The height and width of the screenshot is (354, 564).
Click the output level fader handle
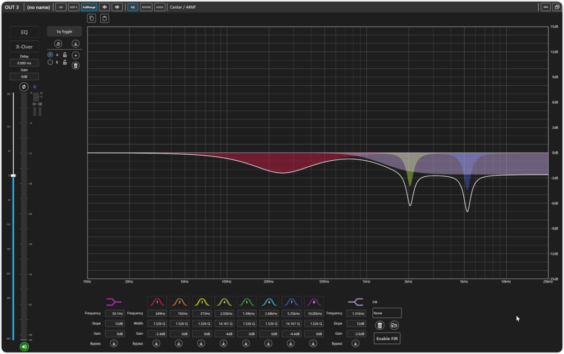[x=13, y=176]
